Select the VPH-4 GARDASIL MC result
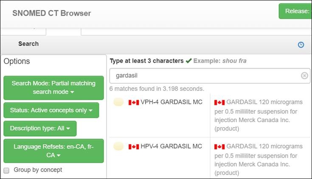 (x=171, y=102)
